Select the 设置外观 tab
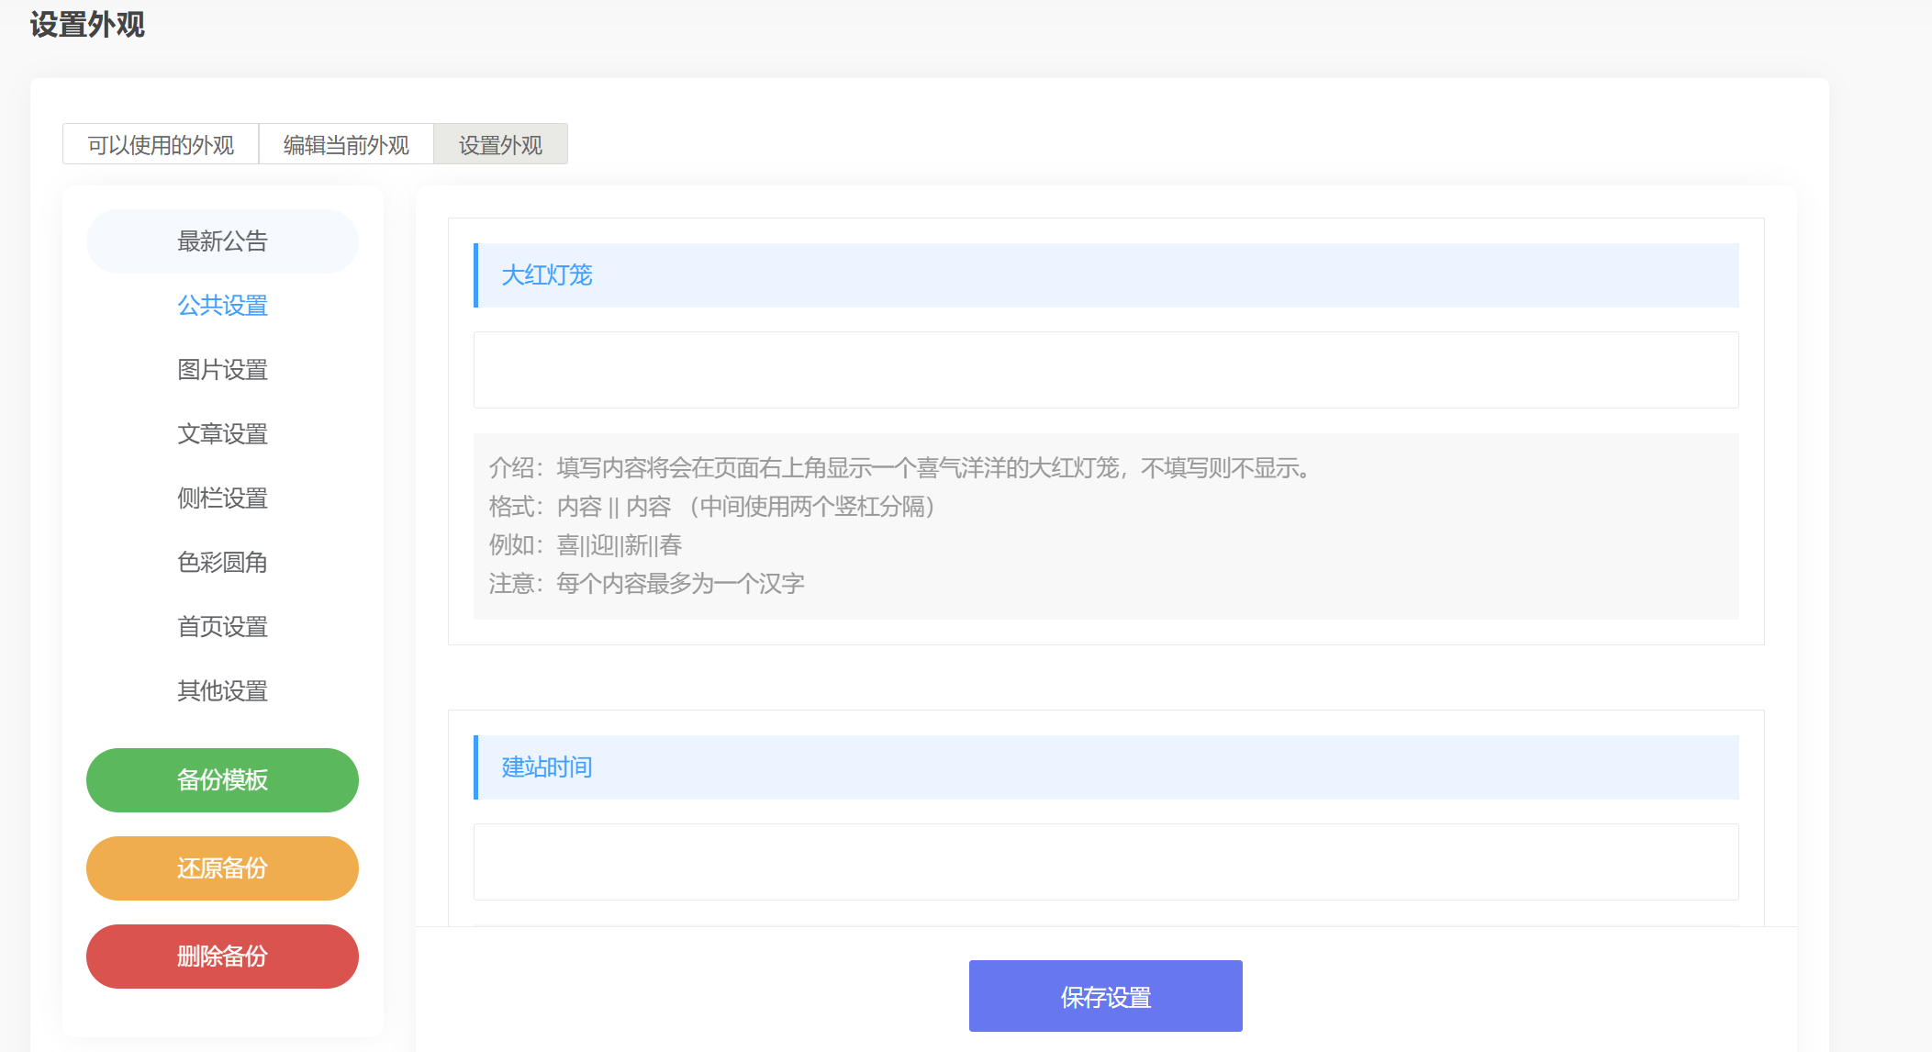 pyautogui.click(x=500, y=144)
